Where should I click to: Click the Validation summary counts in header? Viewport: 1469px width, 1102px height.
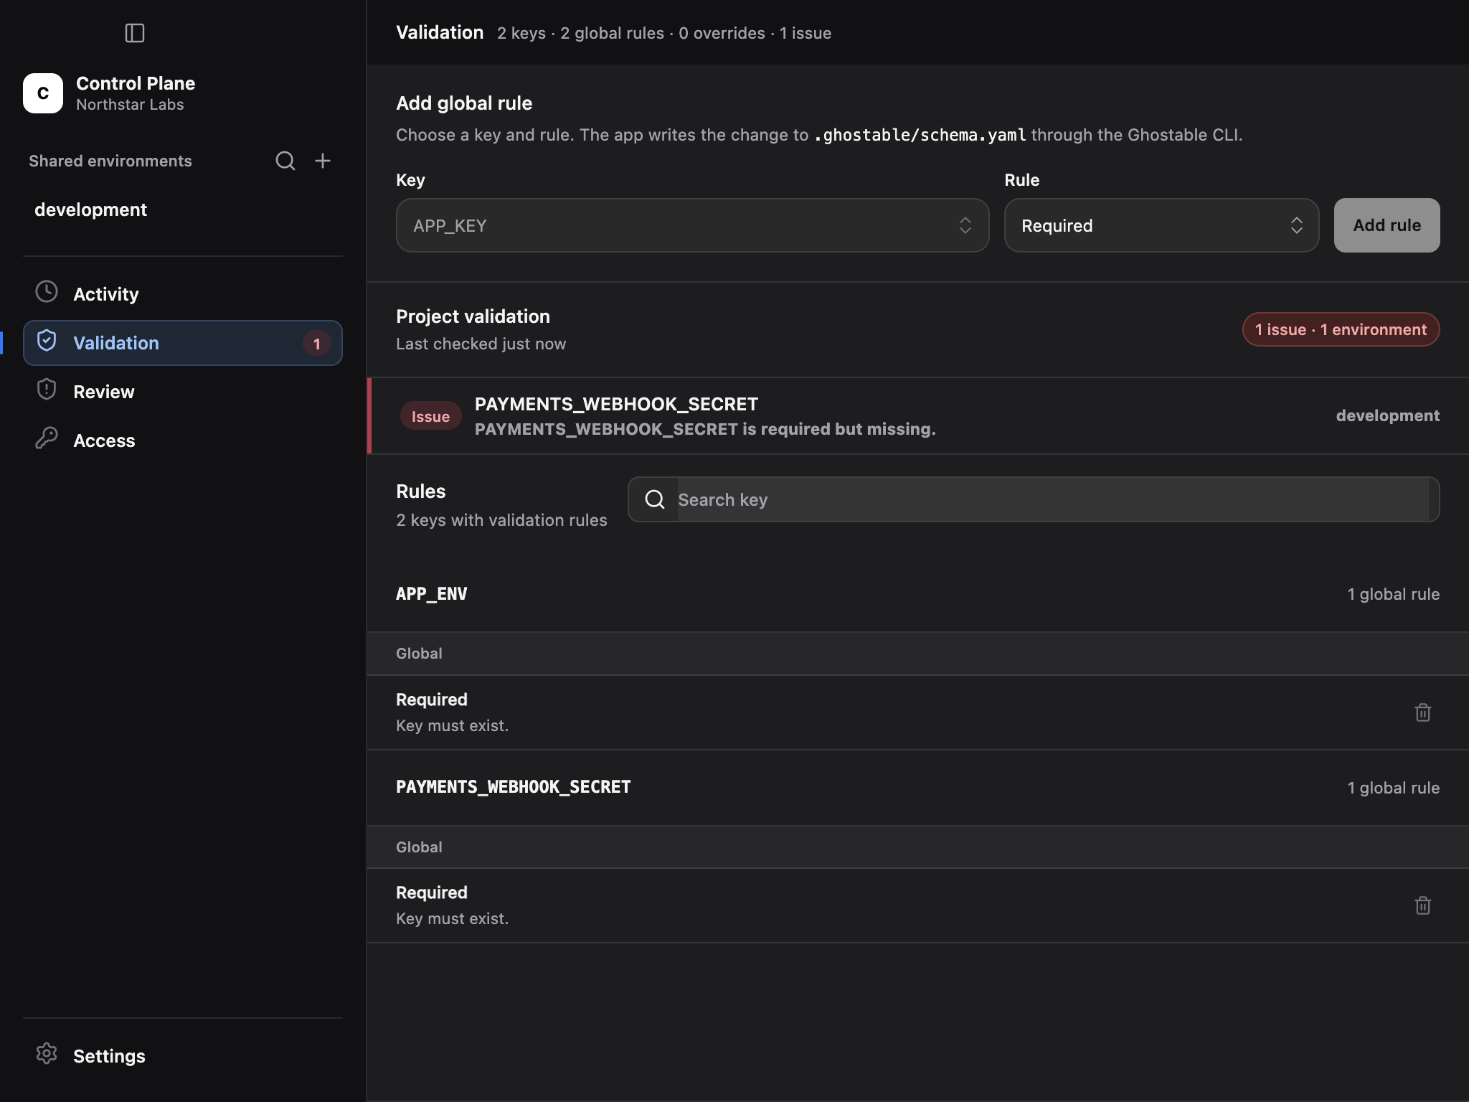click(x=664, y=33)
